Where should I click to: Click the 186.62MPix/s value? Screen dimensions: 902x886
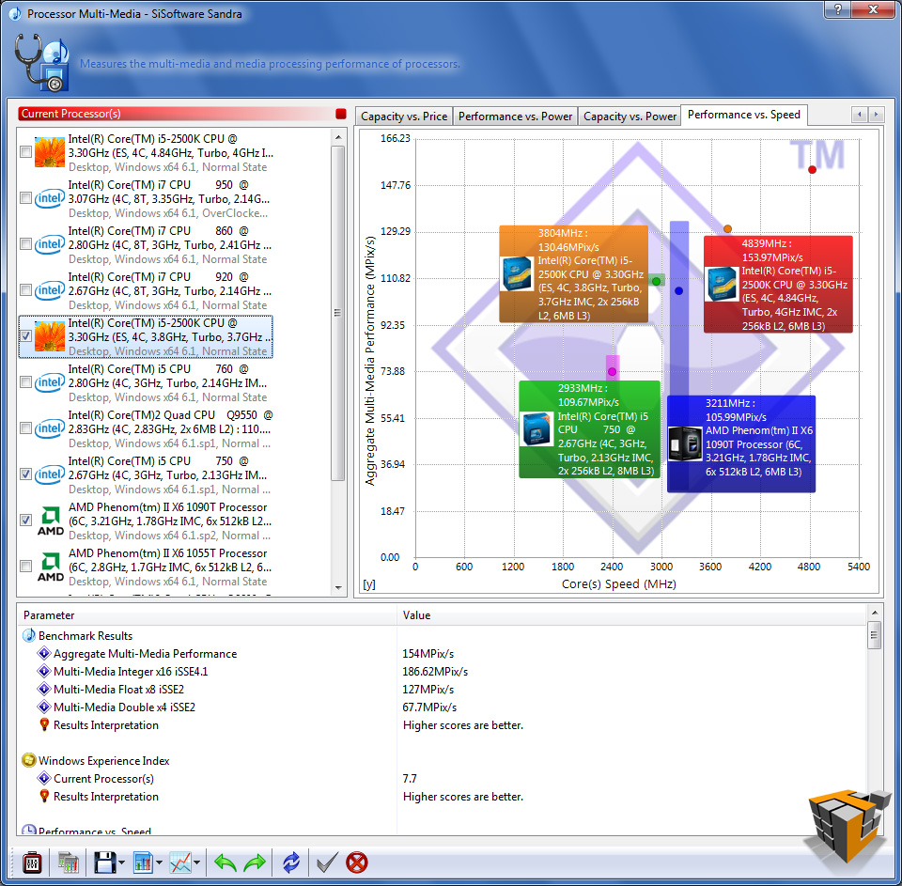[435, 672]
